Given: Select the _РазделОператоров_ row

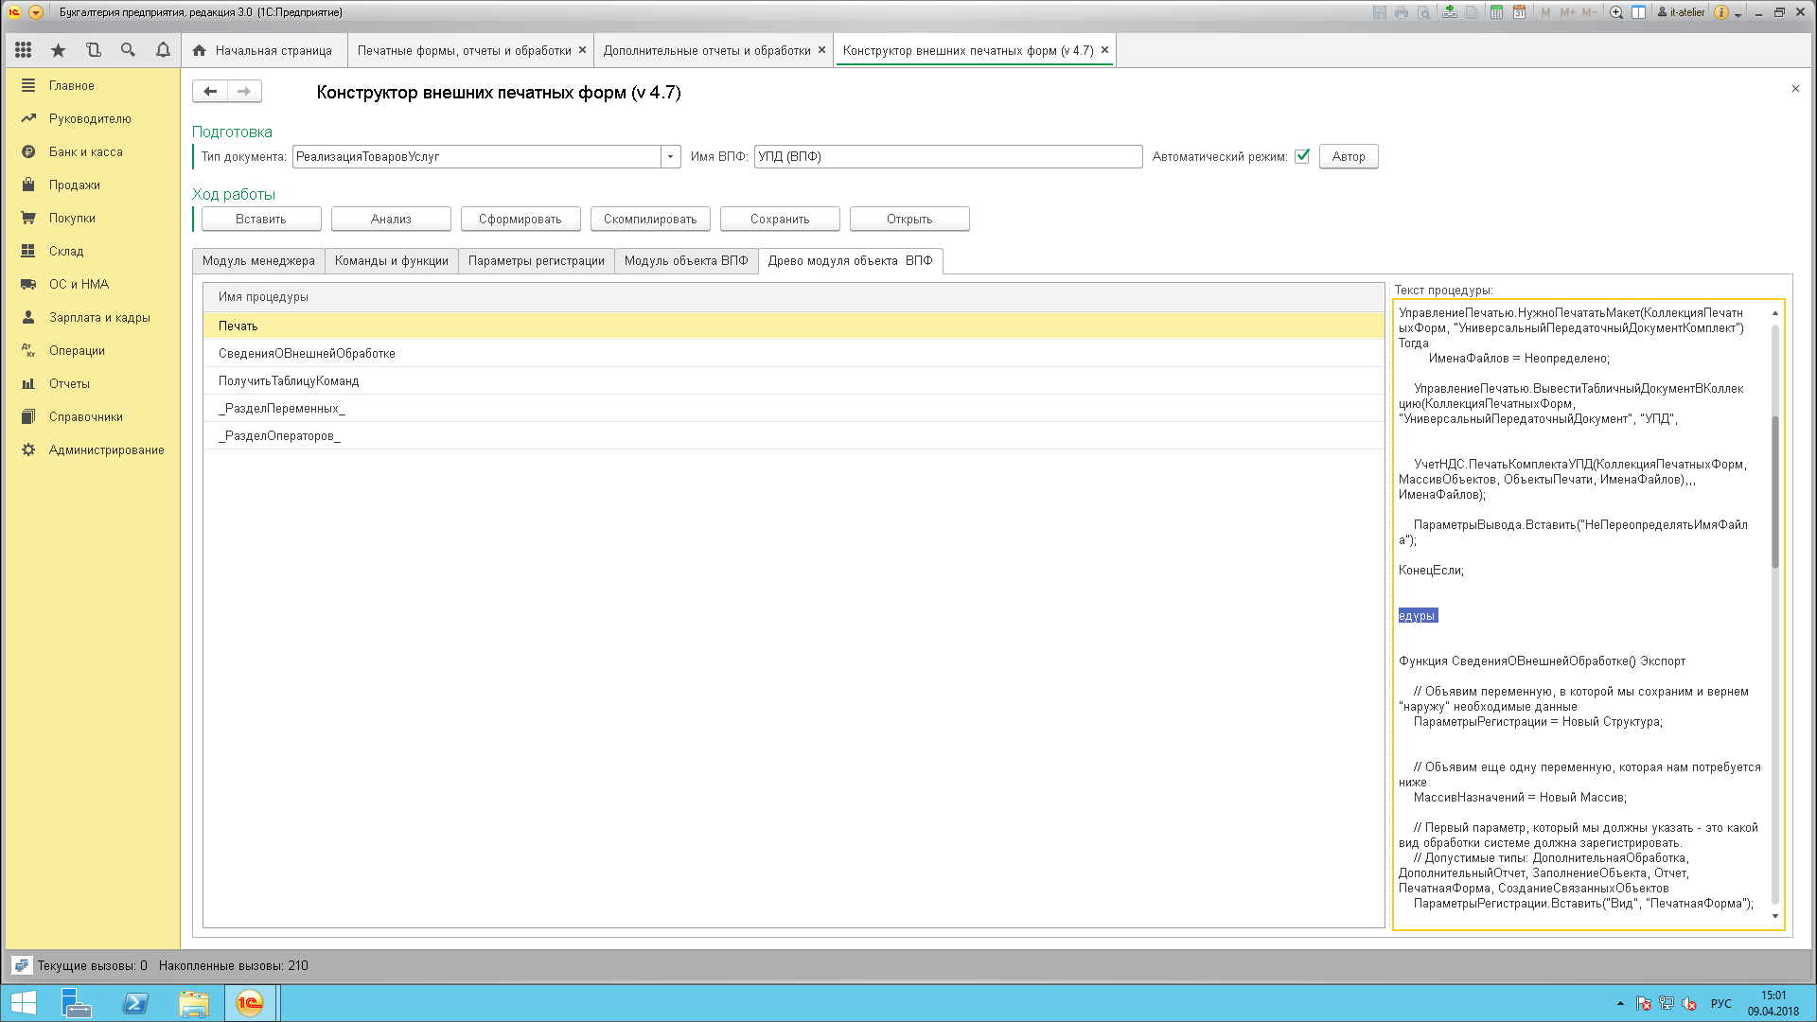Looking at the screenshot, I should (794, 435).
